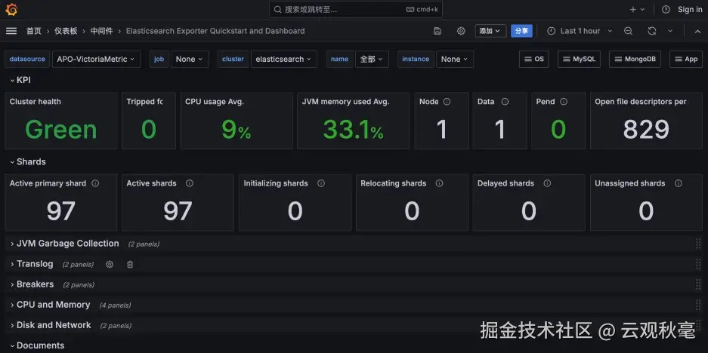Open the cluster elasticsearch dropdown
Screen dimensions: 708x353
283,59
